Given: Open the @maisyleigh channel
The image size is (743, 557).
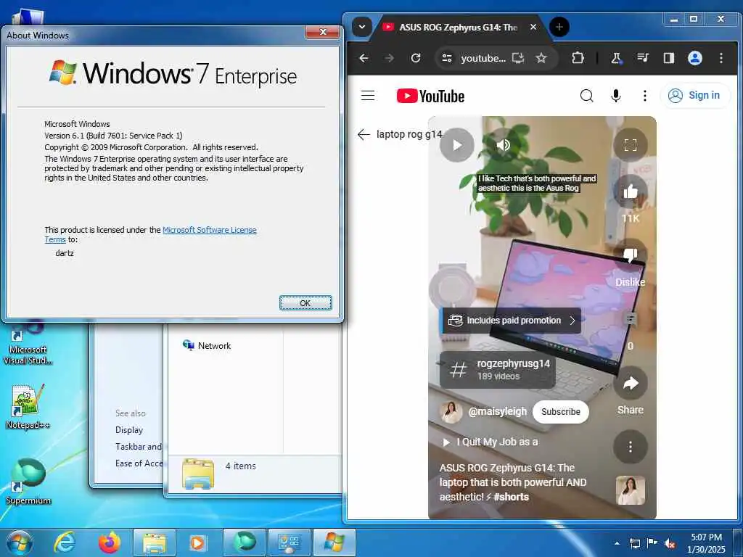Looking at the screenshot, I should [x=497, y=412].
